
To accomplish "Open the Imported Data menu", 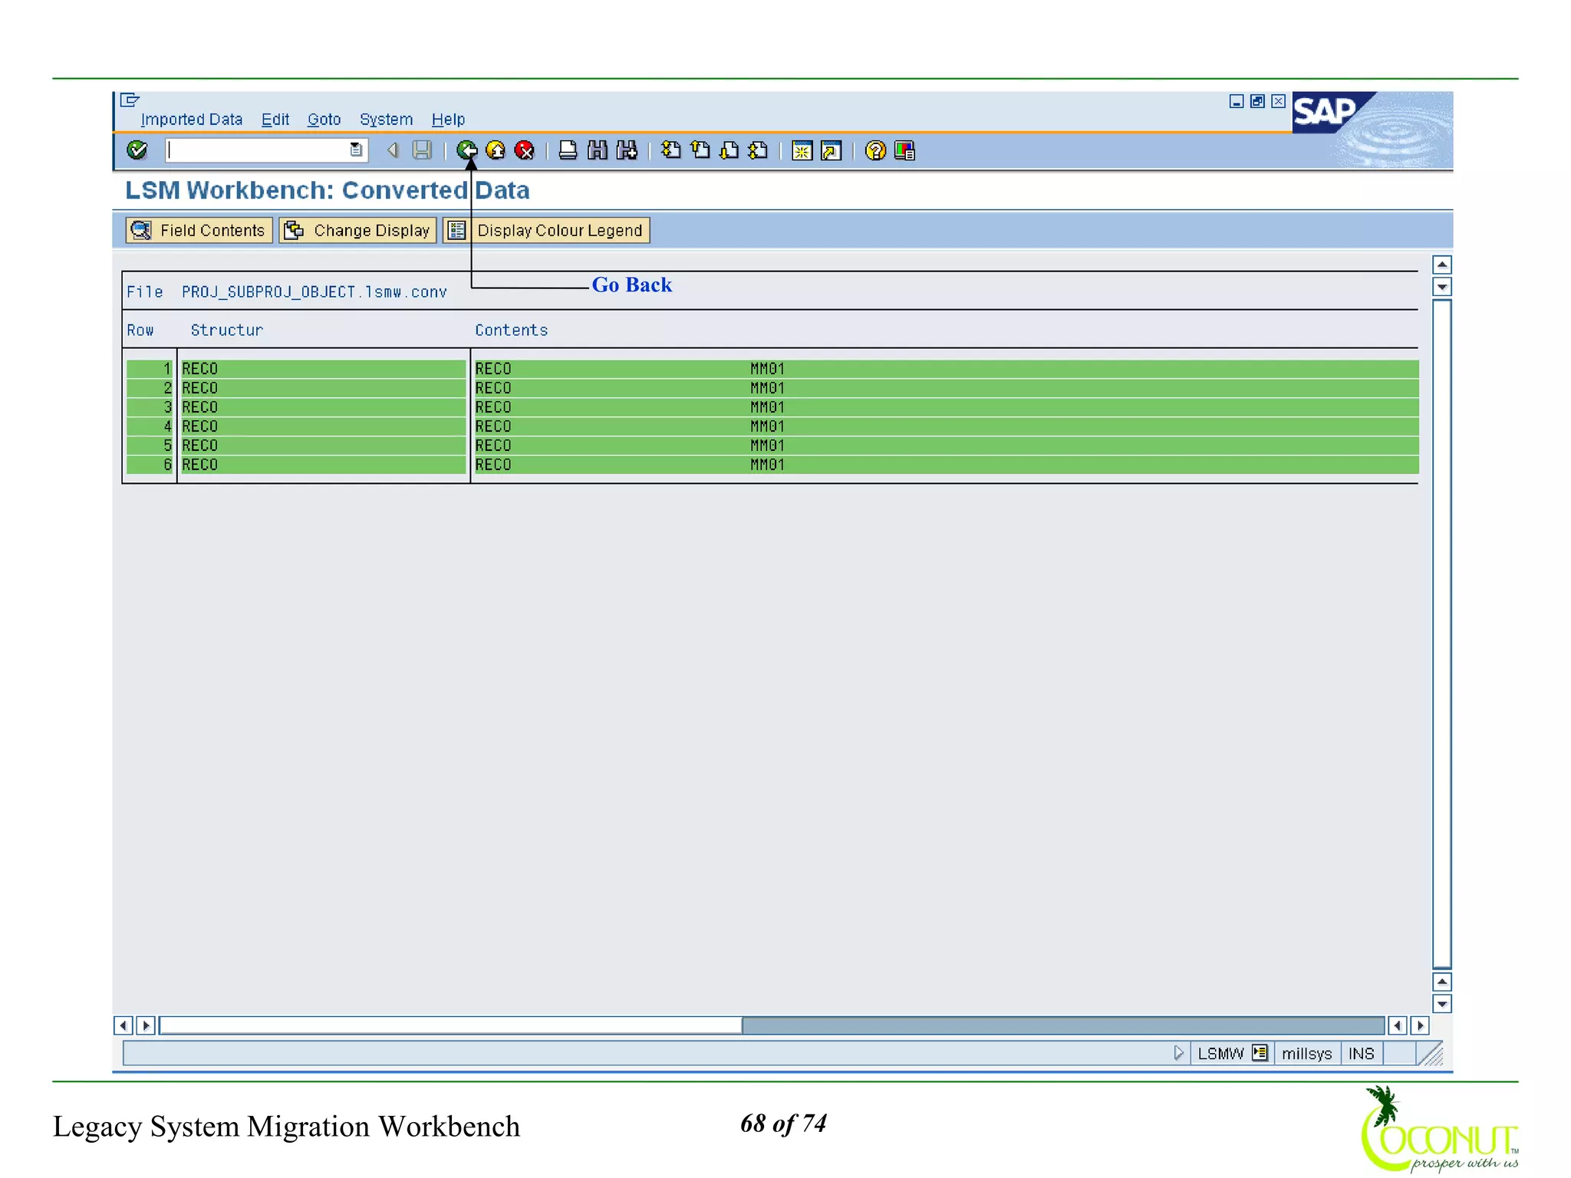I will tap(192, 120).
